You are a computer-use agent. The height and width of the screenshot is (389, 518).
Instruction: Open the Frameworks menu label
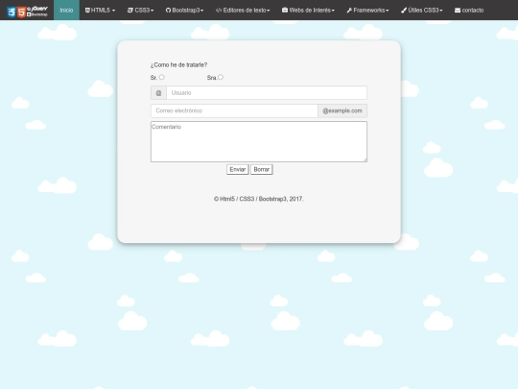pos(369,11)
